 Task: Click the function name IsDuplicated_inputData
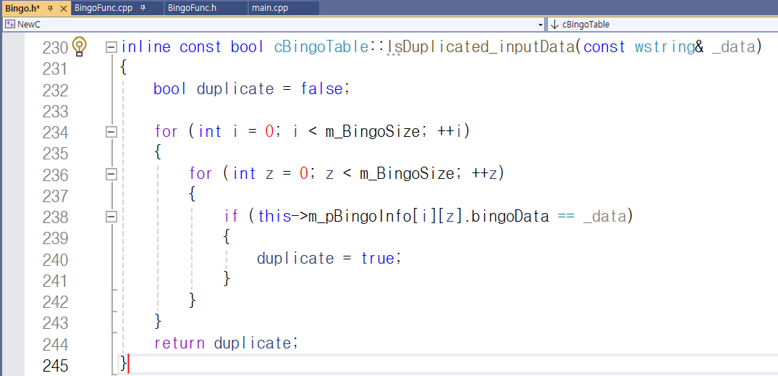point(481,47)
